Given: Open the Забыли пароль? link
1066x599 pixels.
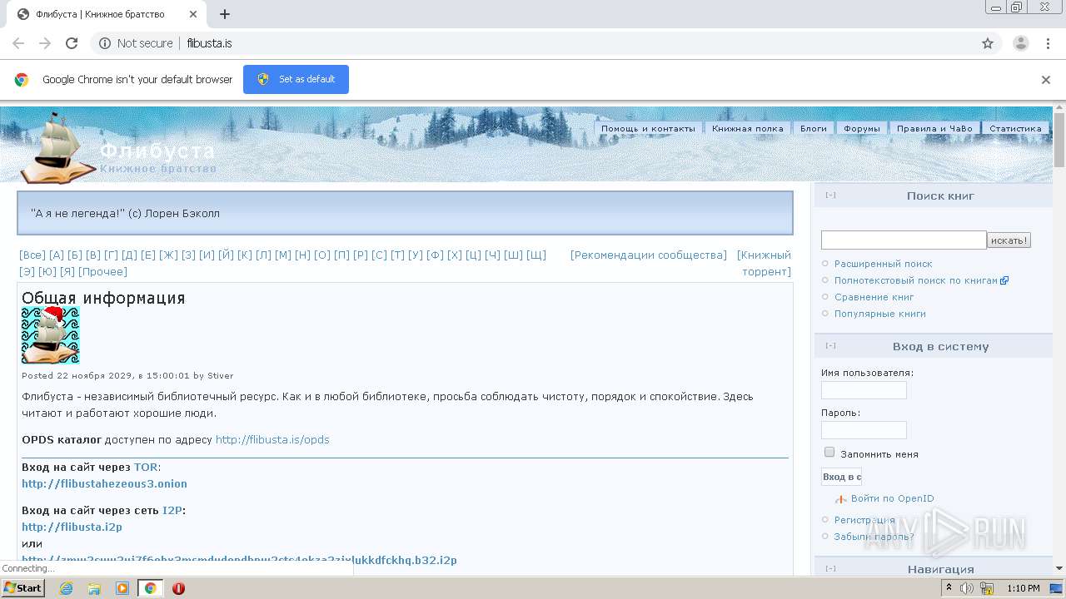Looking at the screenshot, I should 874,537.
